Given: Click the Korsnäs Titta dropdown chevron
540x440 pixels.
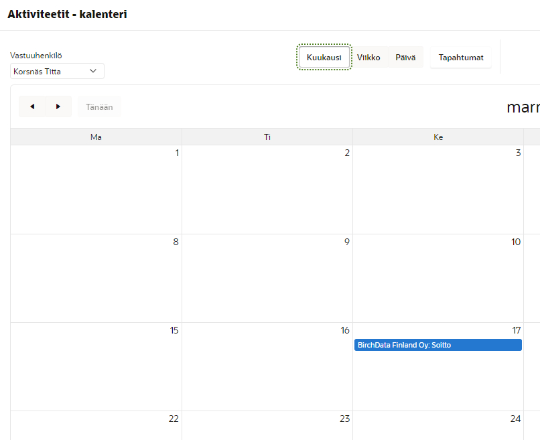Looking at the screenshot, I should point(92,71).
